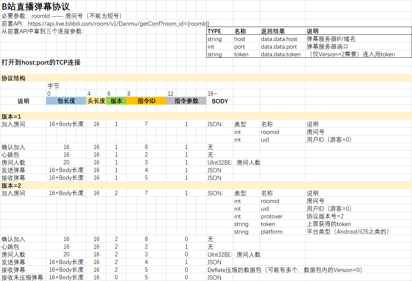Select the "data.data.port" cell
Image resolution: width=412 pixels, height=281 pixels.
tap(279, 47)
